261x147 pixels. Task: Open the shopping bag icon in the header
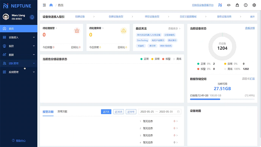pyautogui.click(x=237, y=5)
